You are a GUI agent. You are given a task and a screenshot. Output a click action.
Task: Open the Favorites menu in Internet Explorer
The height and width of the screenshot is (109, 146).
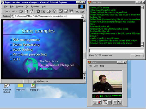[x=35, y=6]
